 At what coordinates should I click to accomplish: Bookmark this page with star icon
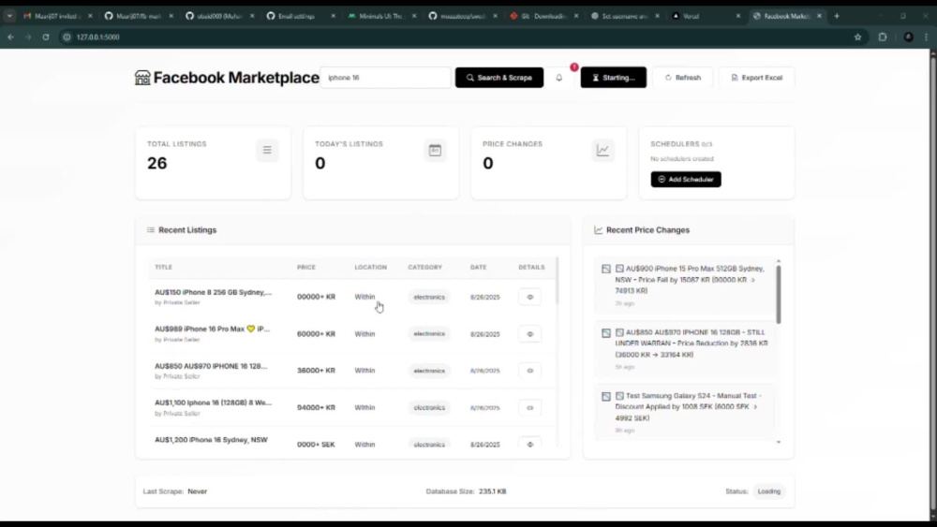point(858,37)
